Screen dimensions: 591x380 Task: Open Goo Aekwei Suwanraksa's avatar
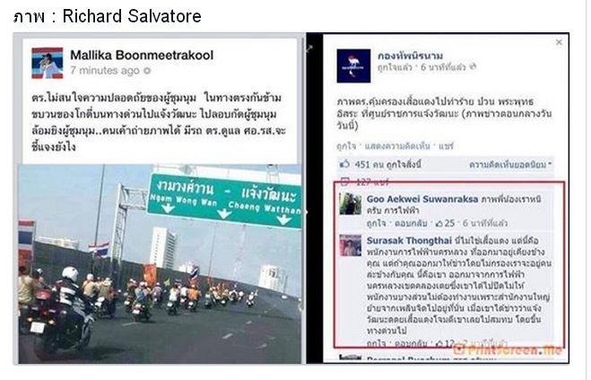pos(350,203)
